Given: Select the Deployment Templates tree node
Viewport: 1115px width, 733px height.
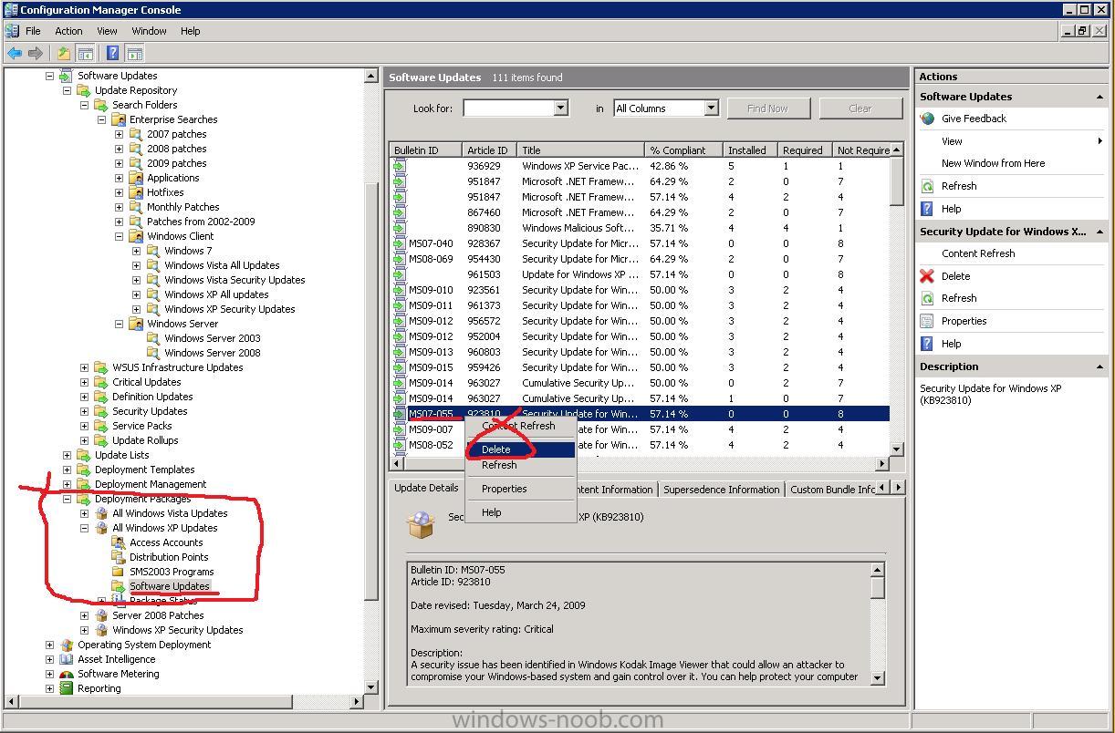Looking at the screenshot, I should click(144, 470).
